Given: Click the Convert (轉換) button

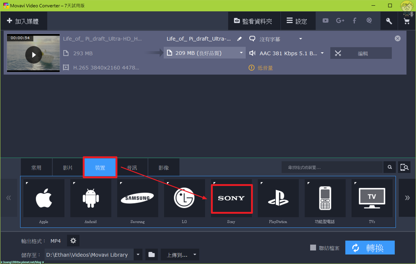Looking at the screenshot, I should pos(370,248).
